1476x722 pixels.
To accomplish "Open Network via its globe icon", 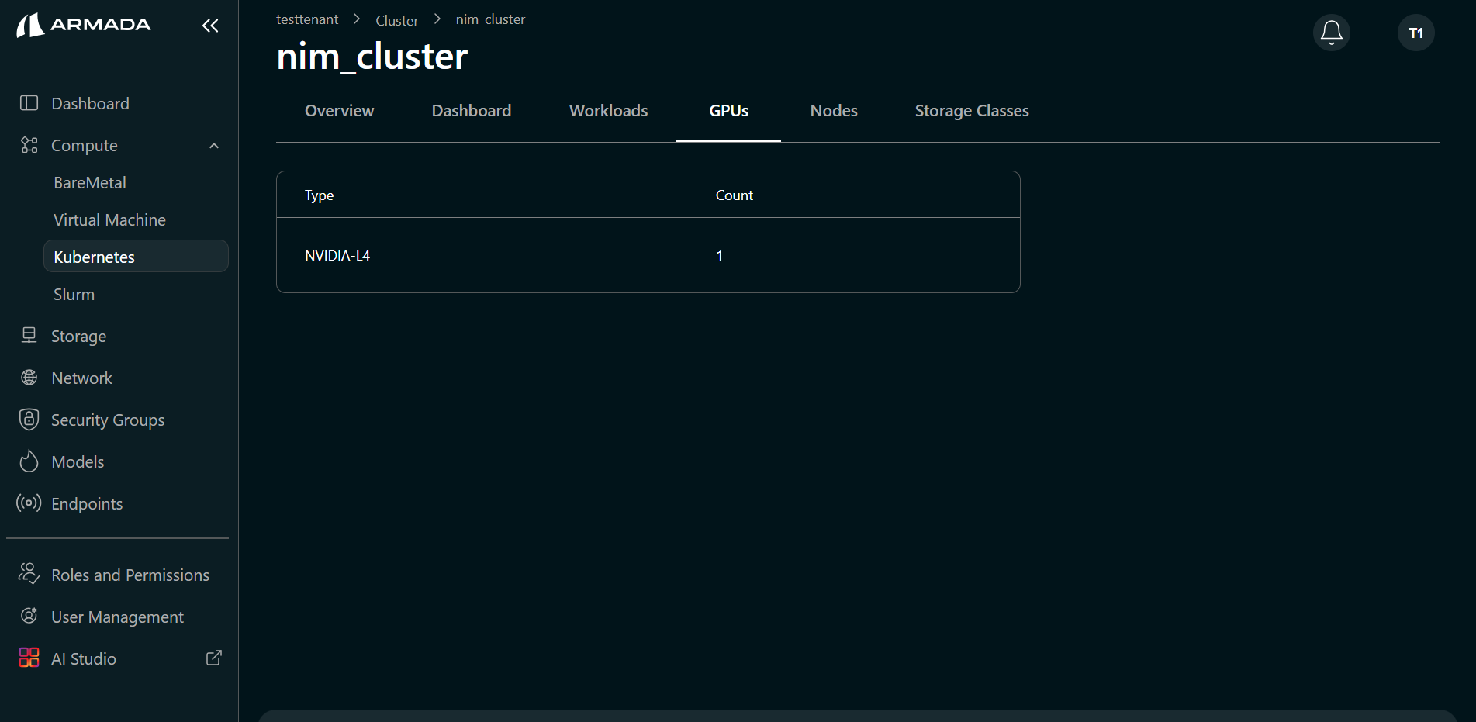I will point(29,378).
